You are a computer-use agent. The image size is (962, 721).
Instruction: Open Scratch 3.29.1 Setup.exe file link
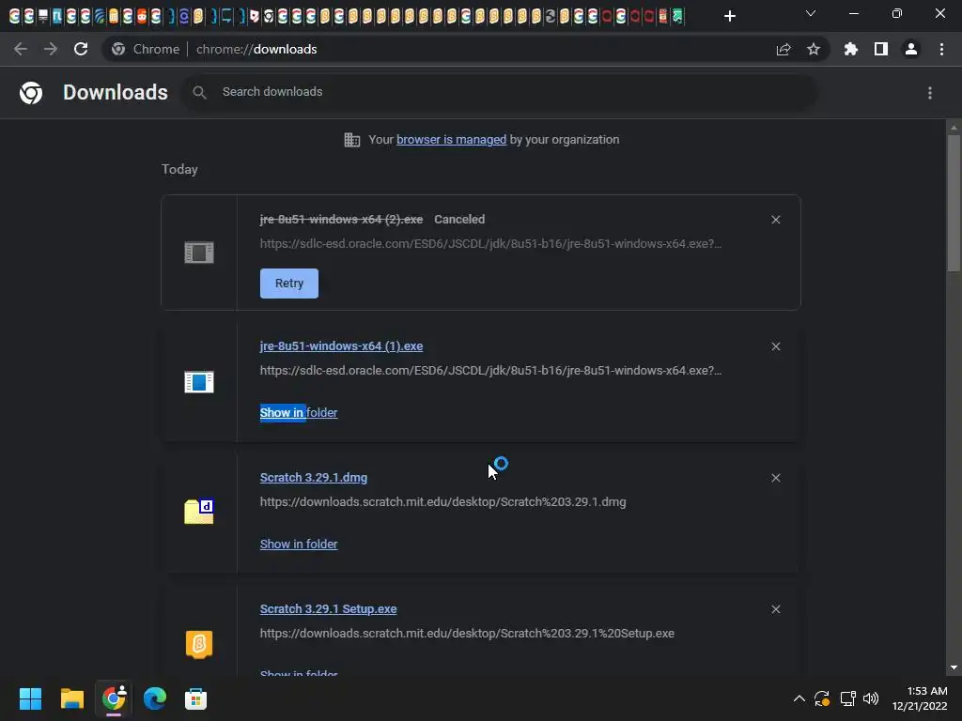[x=328, y=608]
